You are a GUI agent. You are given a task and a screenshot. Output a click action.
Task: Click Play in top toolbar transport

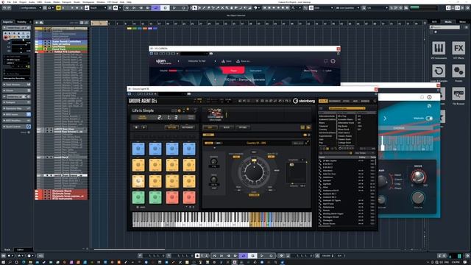point(174,8)
